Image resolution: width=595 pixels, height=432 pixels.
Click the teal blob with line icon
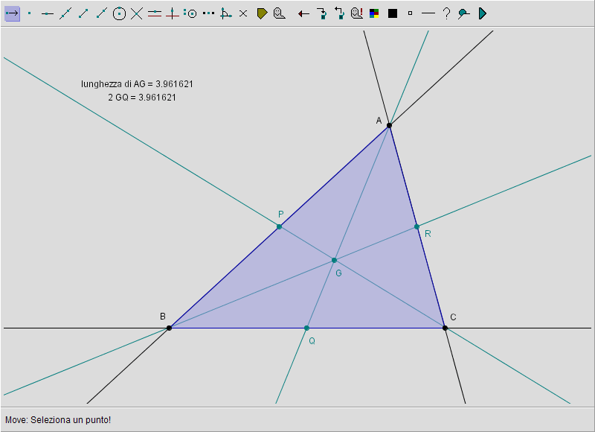point(463,13)
